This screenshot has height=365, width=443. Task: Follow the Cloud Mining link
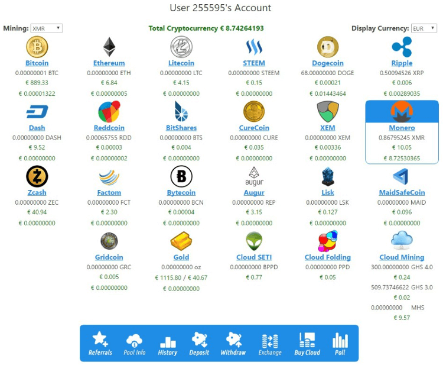(402, 257)
